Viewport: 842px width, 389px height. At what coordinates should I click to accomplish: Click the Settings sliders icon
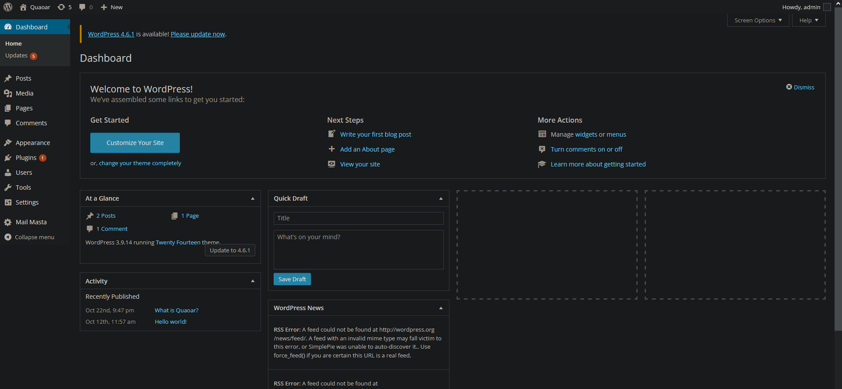pyautogui.click(x=8, y=202)
